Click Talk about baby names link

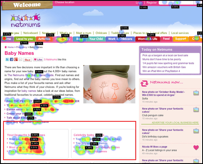(x=21, y=118)
